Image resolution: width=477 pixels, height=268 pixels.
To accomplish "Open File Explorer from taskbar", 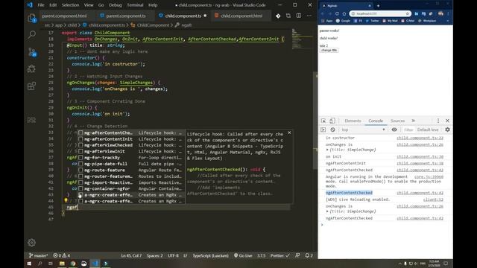I will point(62,264).
